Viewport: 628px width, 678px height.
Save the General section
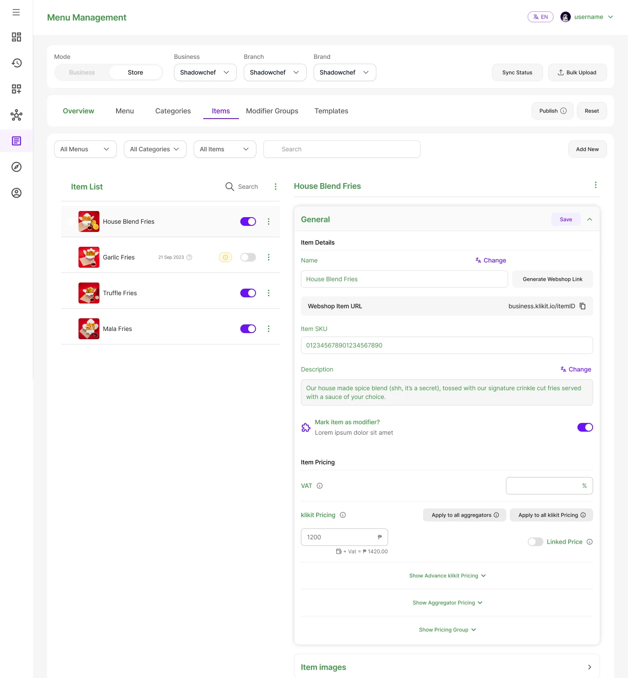566,219
